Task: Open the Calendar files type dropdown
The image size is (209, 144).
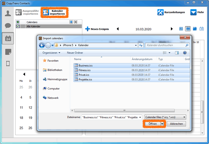Action: 165,117
